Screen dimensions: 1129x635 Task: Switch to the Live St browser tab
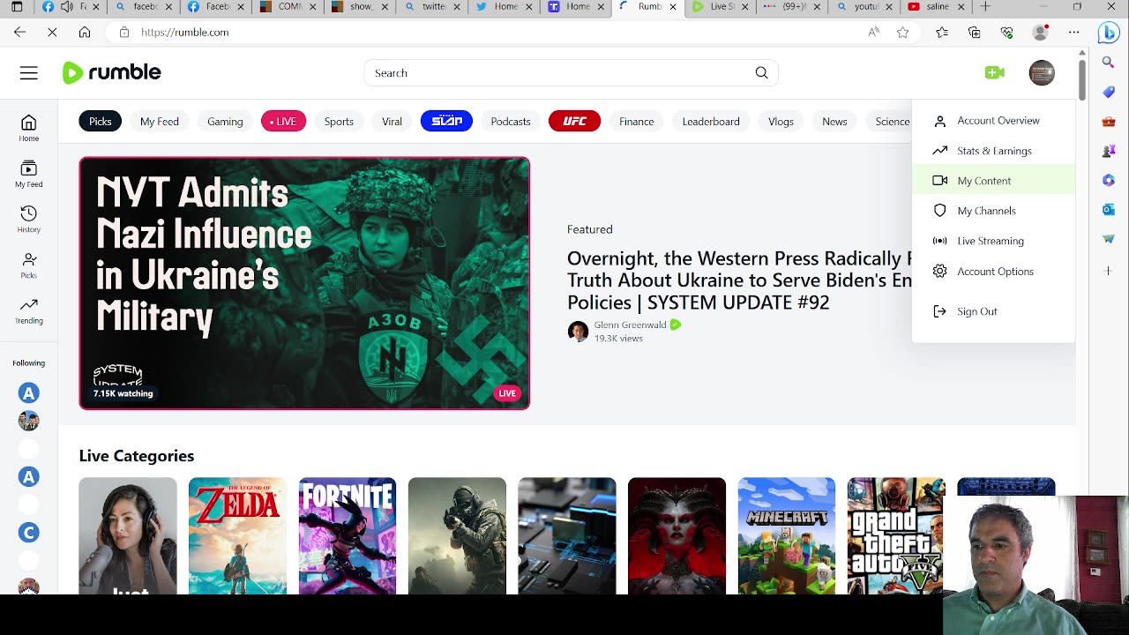[721, 7]
